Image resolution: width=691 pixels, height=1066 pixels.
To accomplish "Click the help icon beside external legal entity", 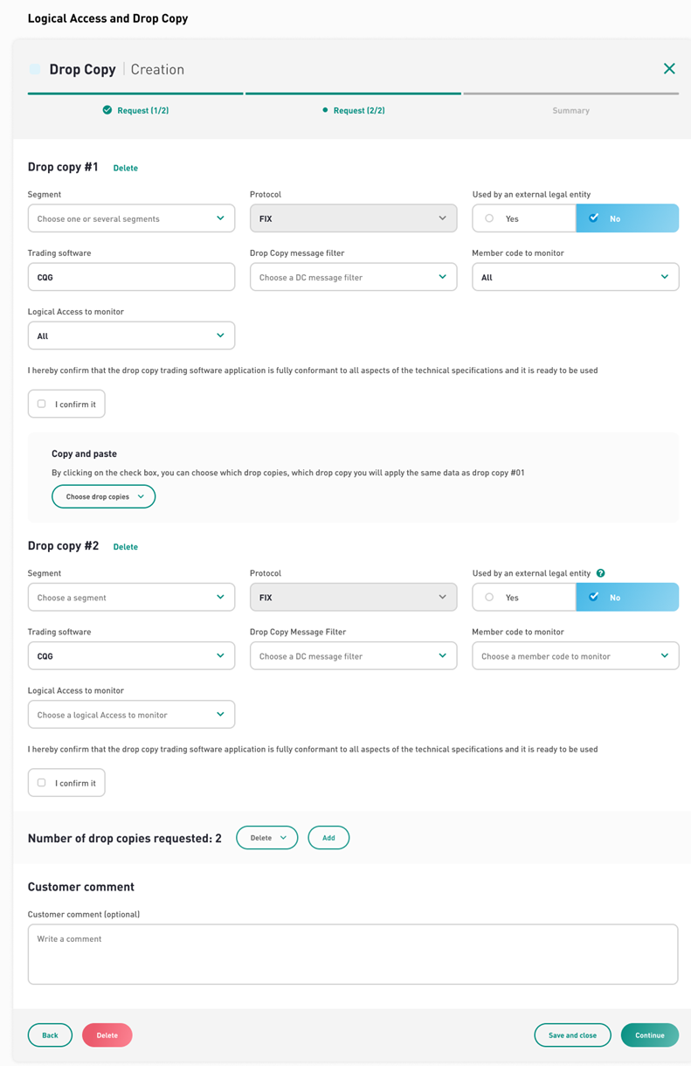I will 600,573.
